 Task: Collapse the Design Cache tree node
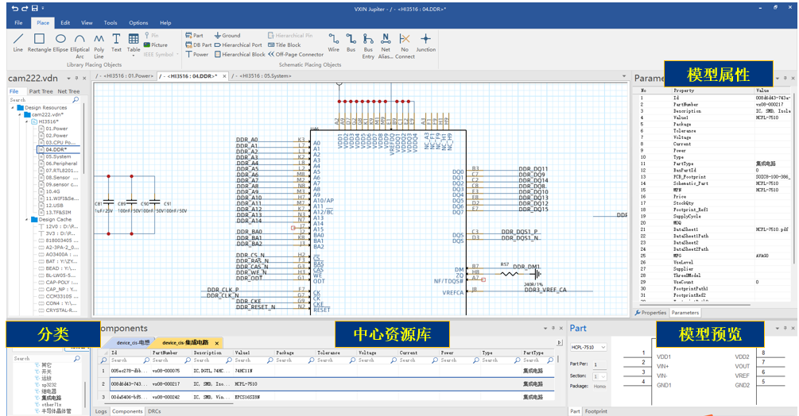[x=27, y=220]
